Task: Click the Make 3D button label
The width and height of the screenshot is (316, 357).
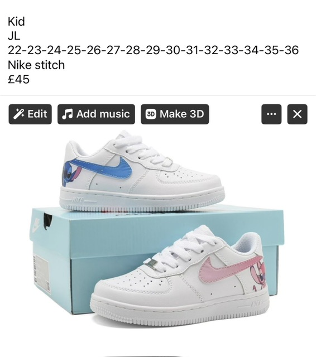Action: (181, 114)
